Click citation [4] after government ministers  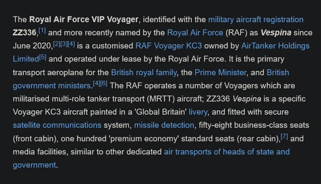click(96, 84)
